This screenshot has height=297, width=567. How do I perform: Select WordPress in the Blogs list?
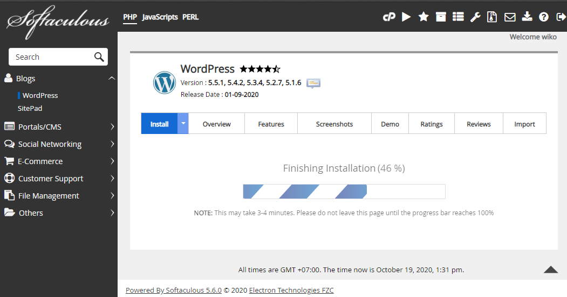click(x=40, y=95)
